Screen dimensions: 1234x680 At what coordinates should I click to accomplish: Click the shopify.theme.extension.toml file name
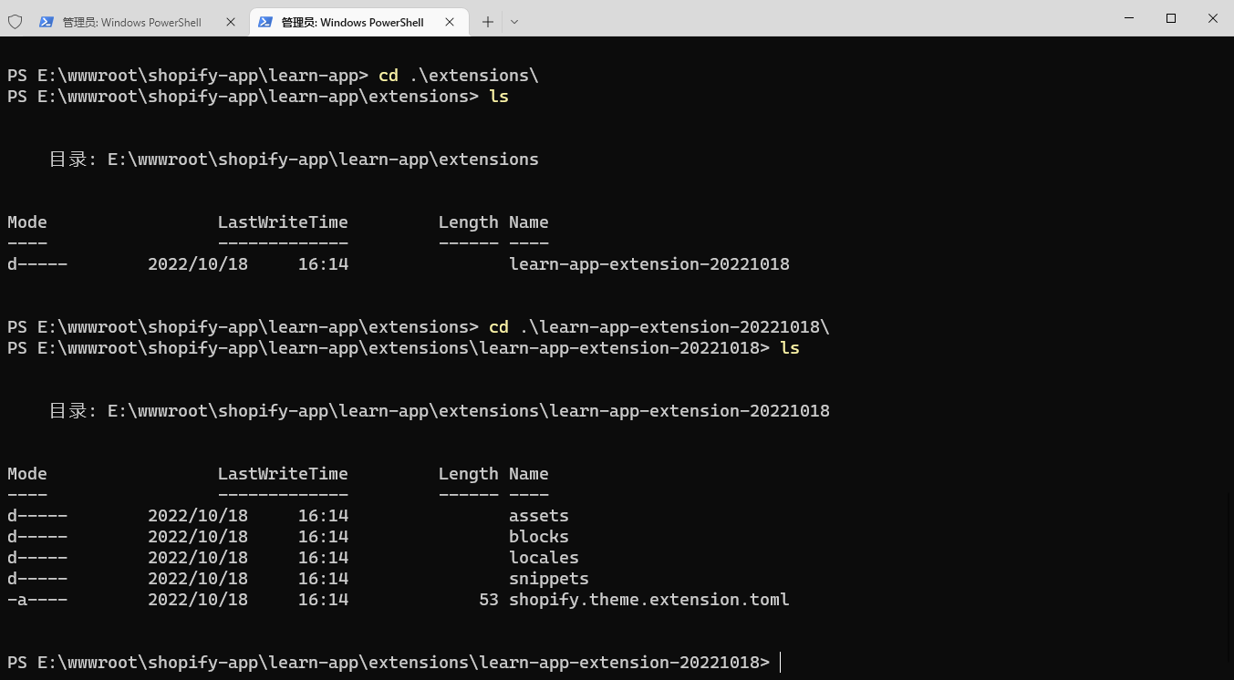coord(648,600)
